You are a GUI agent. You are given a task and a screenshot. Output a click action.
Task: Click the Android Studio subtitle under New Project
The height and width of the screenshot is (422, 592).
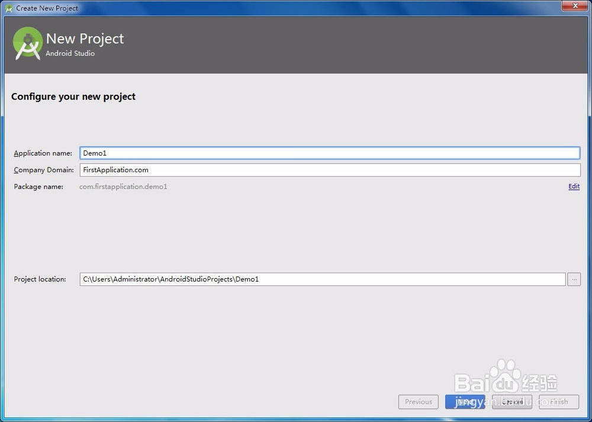tap(70, 53)
